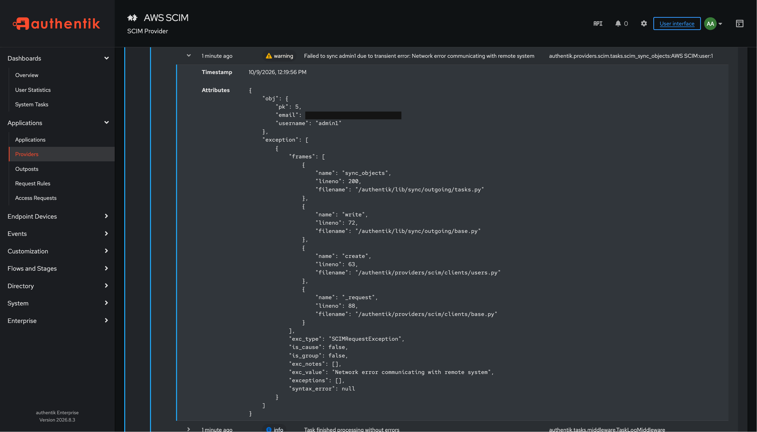Viewport: 757px width, 432px height.
Task: Open System Tasks page
Action: (32, 104)
